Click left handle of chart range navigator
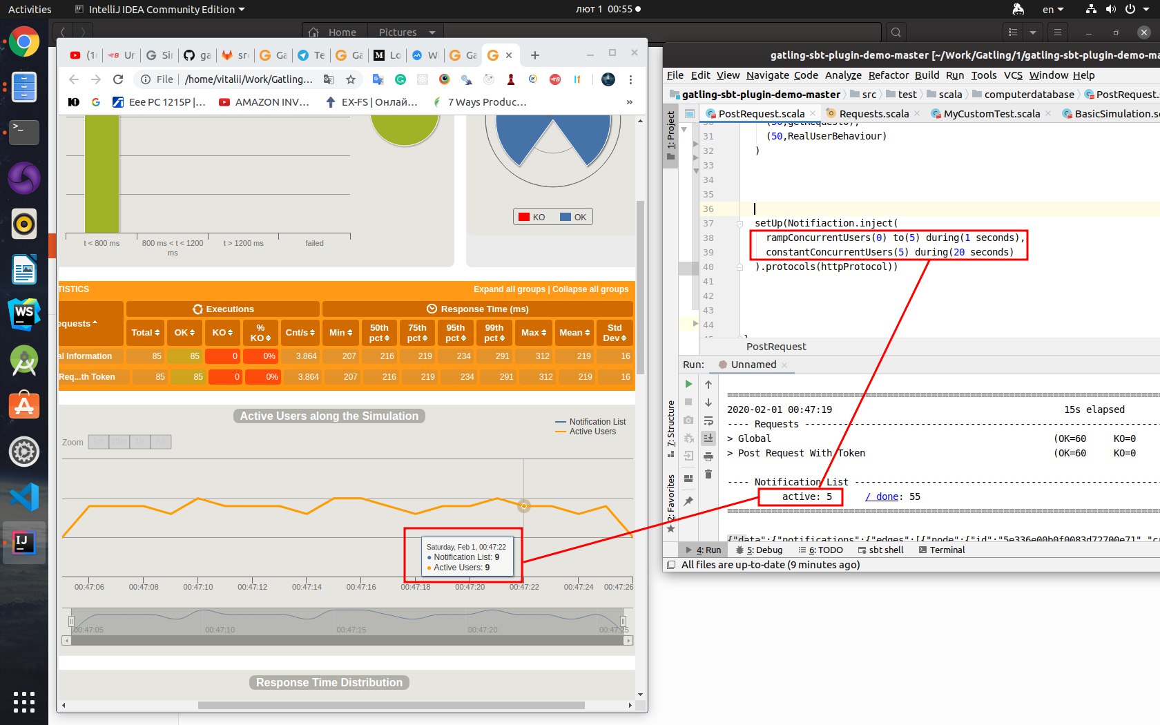Screen dimensions: 1160x725 71,621
